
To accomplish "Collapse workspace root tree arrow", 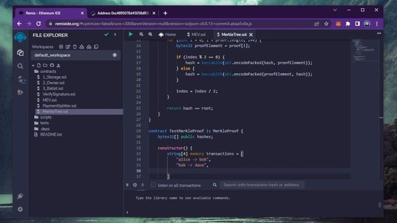I will pyautogui.click(x=33, y=66).
